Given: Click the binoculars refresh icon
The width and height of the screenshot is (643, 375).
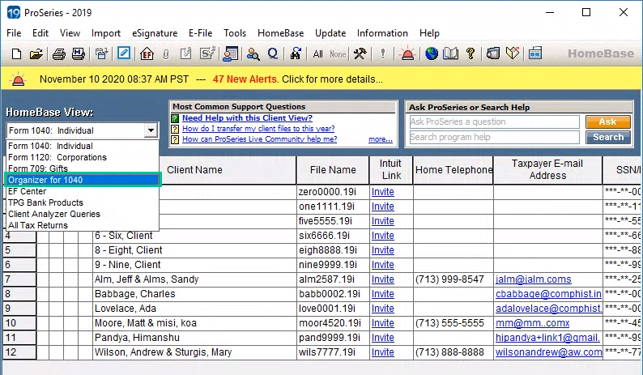Looking at the screenshot, I should 296,53.
